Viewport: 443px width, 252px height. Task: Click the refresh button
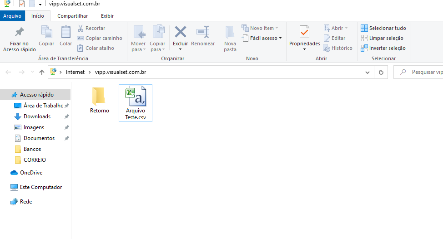coord(381,73)
